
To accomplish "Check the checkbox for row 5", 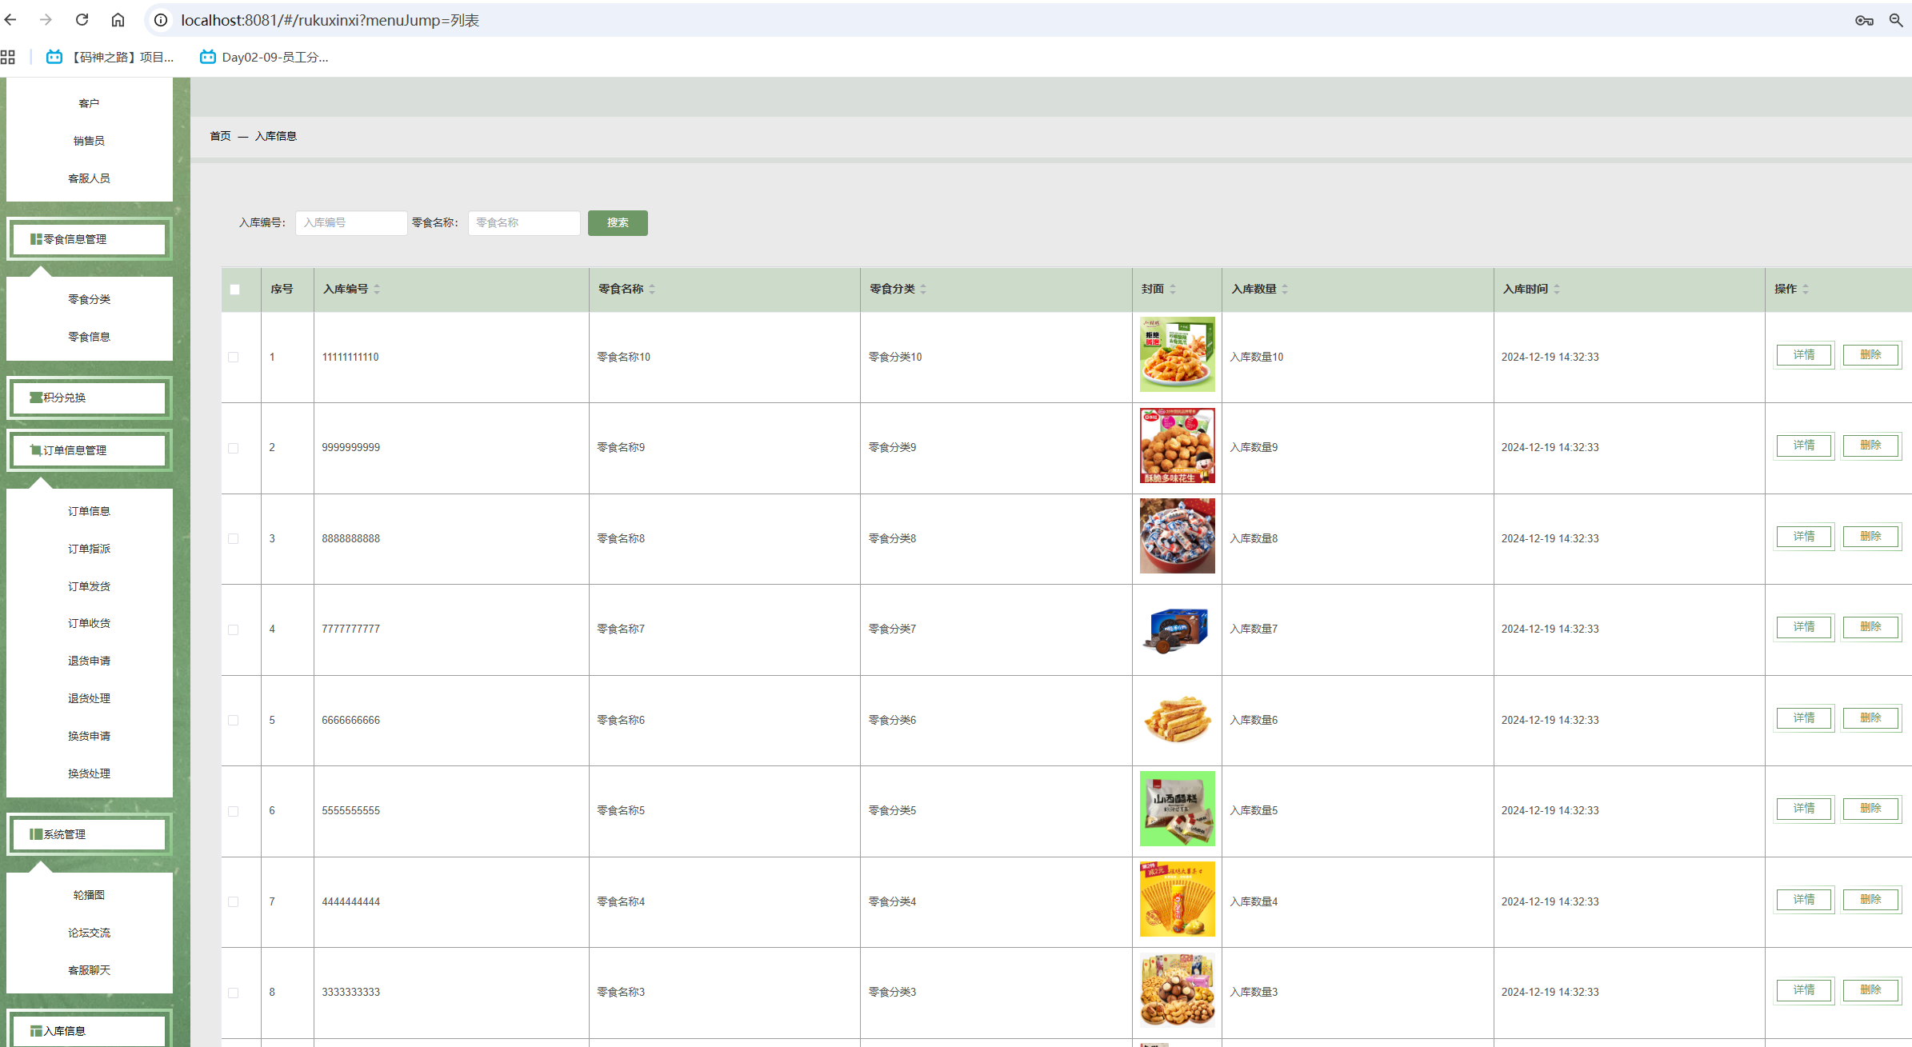I will [234, 721].
